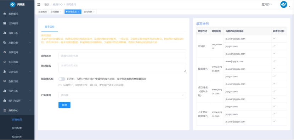Expand the 来路分析 submenu chevron

click(x=30, y=43)
